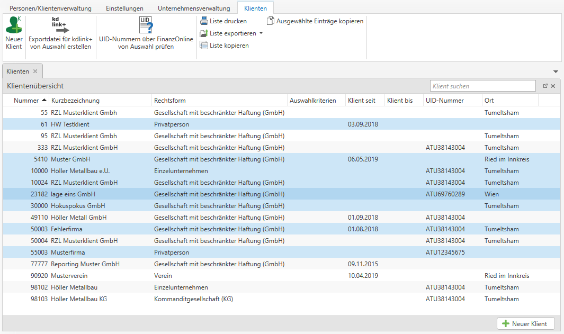Create kdlink+ export file from selection
The width and height of the screenshot is (564, 334).
pos(60,33)
